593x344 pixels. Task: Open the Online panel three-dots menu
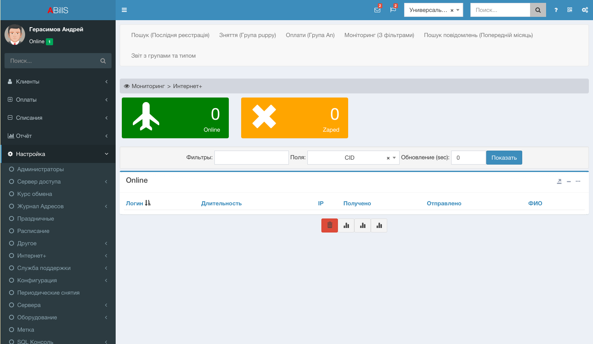(x=578, y=181)
